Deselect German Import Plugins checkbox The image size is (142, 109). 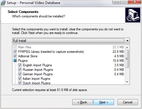click(20, 74)
